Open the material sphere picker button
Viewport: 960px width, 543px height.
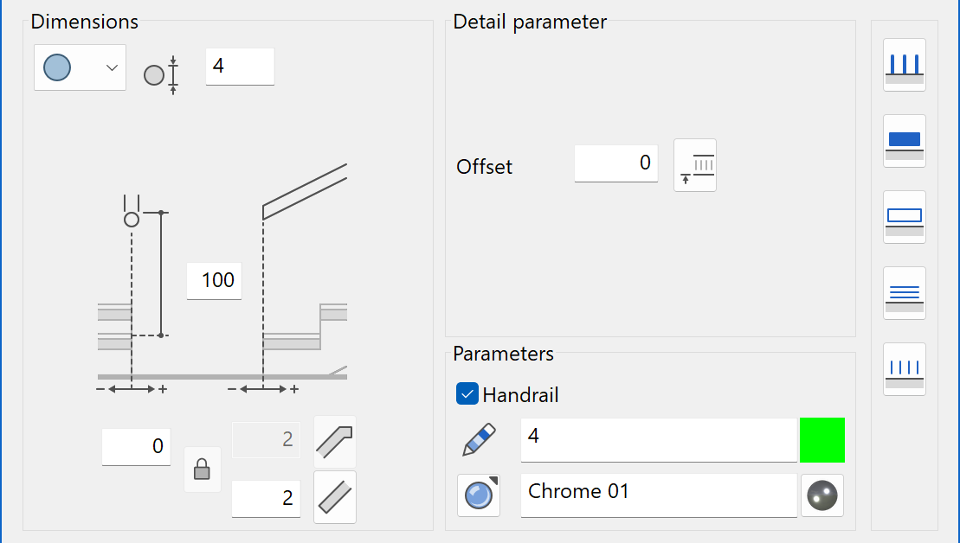[x=479, y=495]
